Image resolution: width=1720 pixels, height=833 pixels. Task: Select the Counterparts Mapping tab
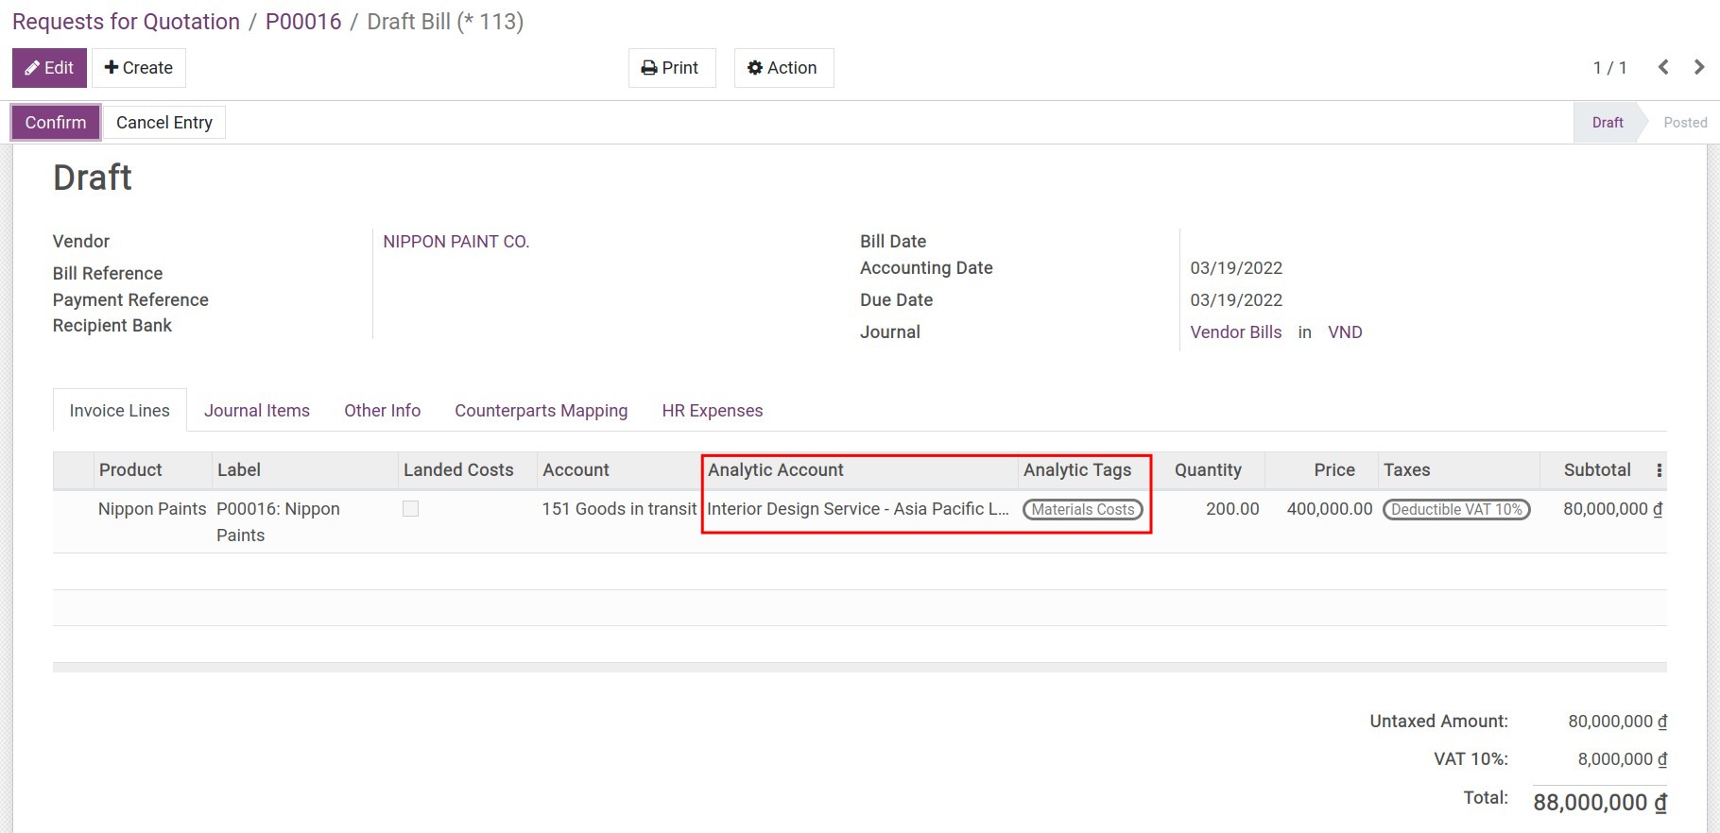pos(541,411)
